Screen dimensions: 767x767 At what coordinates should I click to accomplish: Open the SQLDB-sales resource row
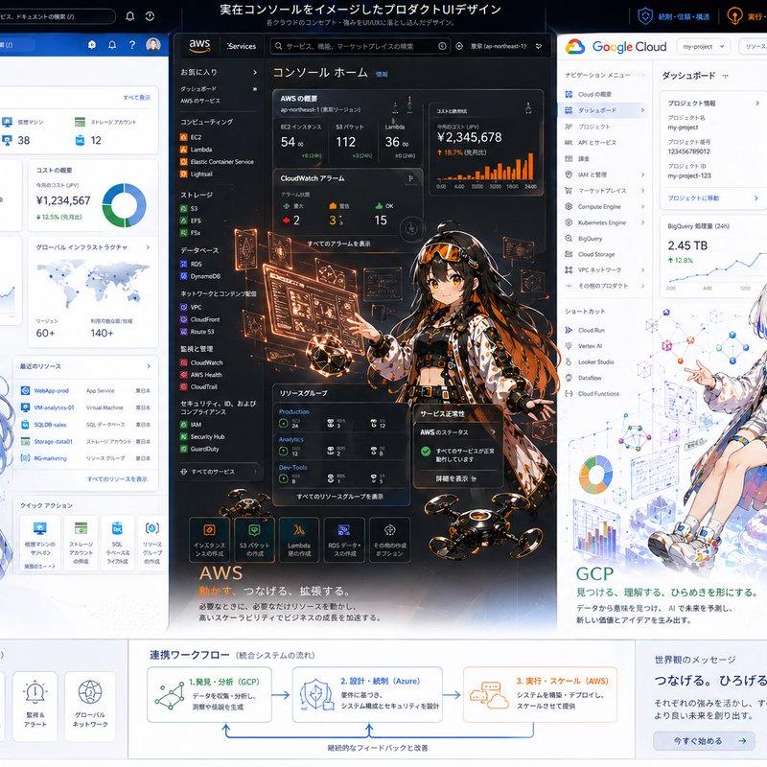[85, 425]
